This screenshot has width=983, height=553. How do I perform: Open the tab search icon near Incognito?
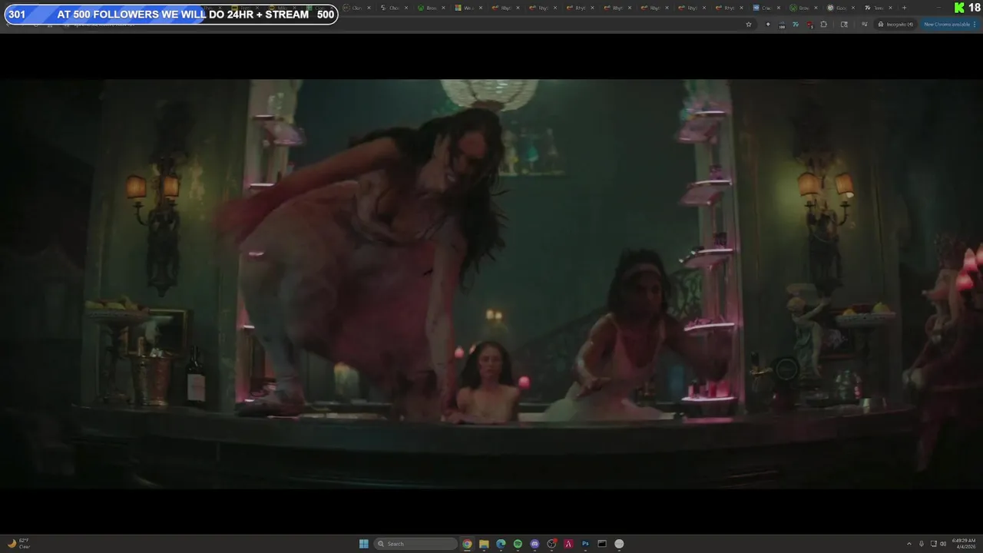[x=844, y=25]
